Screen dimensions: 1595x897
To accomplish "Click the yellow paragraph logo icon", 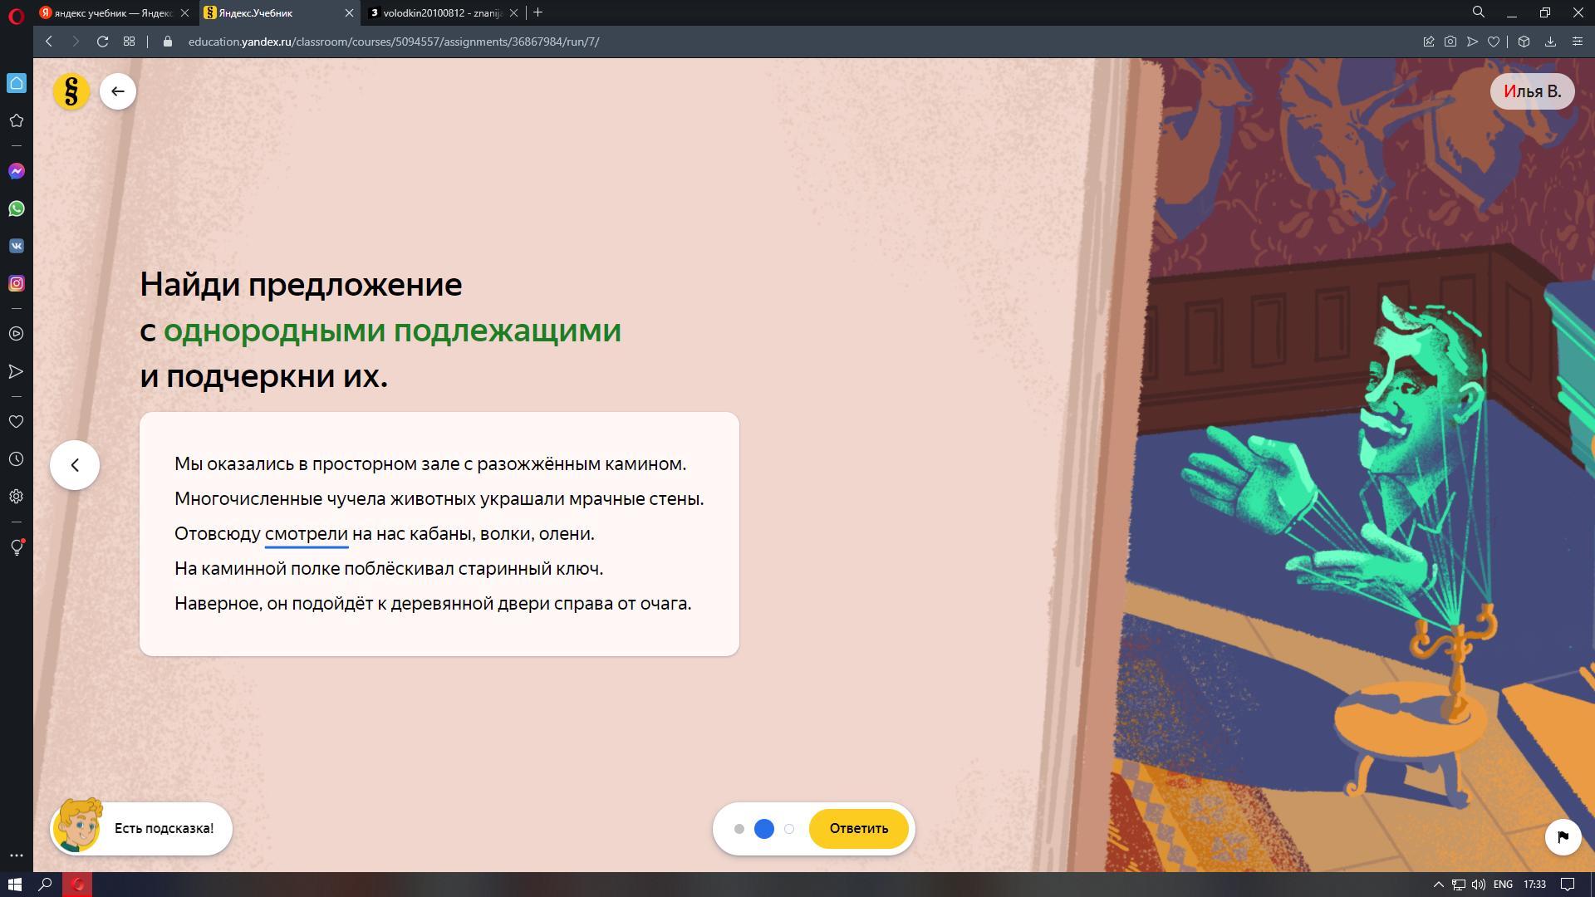I will click(71, 91).
